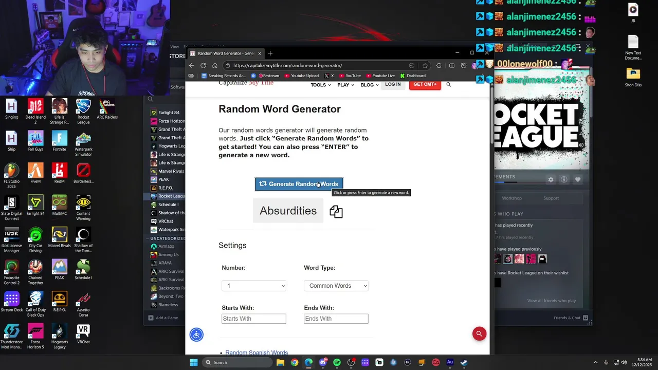Open the FL Studio 2025 desktop icon

(11, 175)
